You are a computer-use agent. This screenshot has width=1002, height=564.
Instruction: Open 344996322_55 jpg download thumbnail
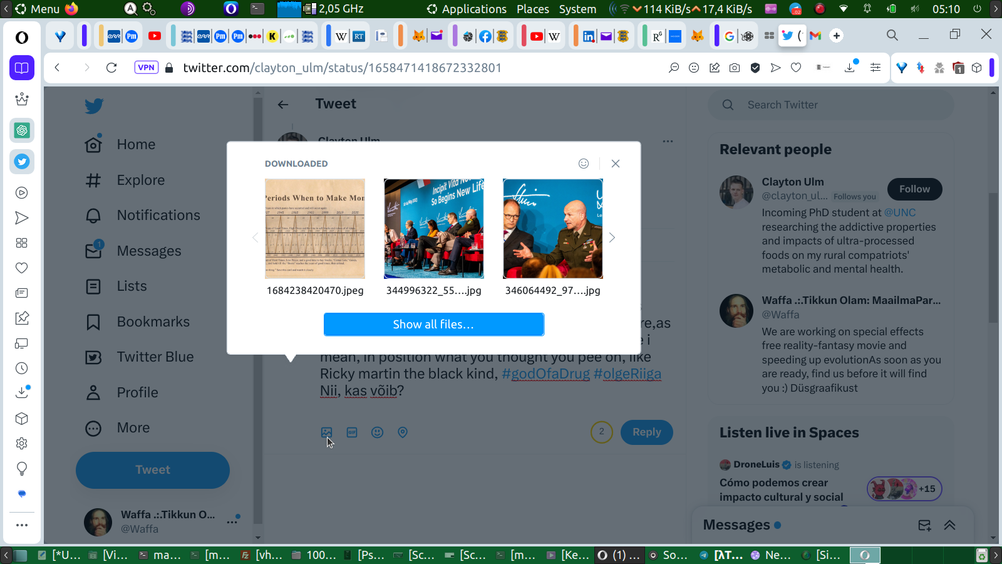[434, 229]
